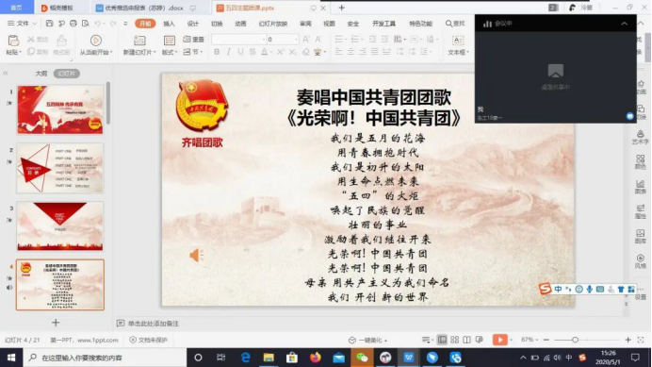Image resolution: width=652 pixels, height=367 pixels.
Task: Open the font size dropdown
Action: point(296,40)
